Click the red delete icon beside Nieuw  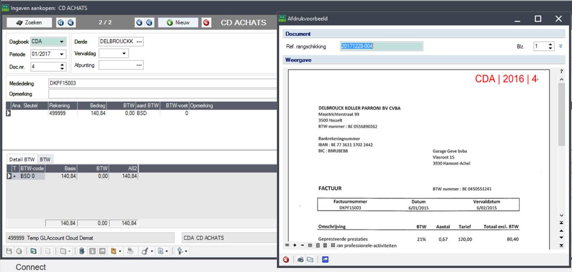point(207,23)
